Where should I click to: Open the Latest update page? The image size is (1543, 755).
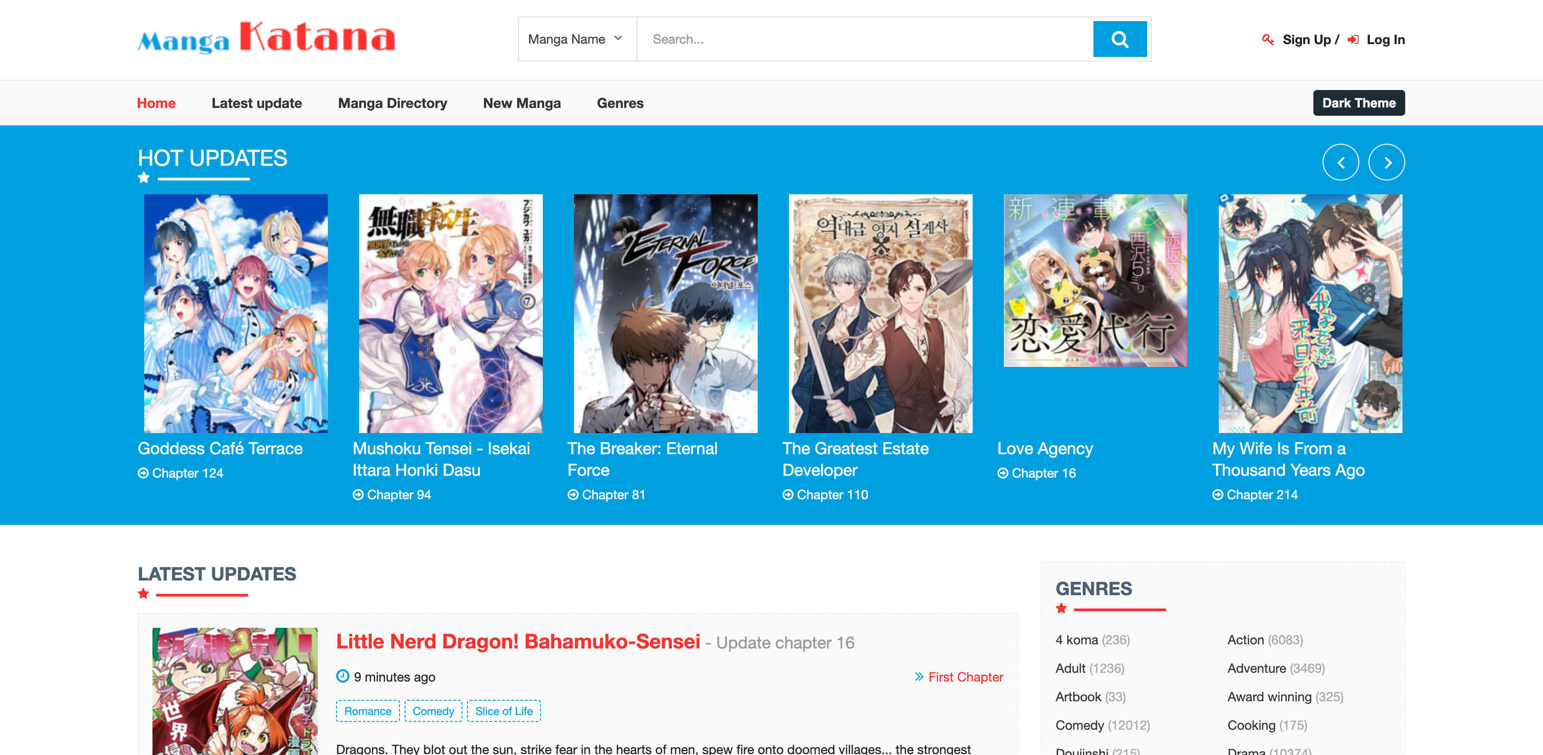[x=256, y=103]
